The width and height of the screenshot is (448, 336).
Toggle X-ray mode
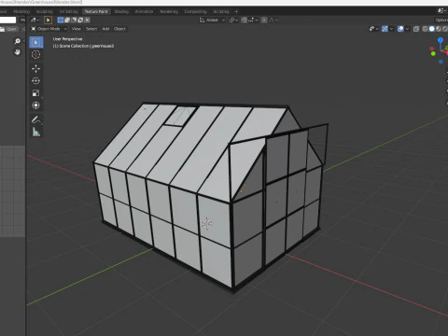tap(416, 29)
